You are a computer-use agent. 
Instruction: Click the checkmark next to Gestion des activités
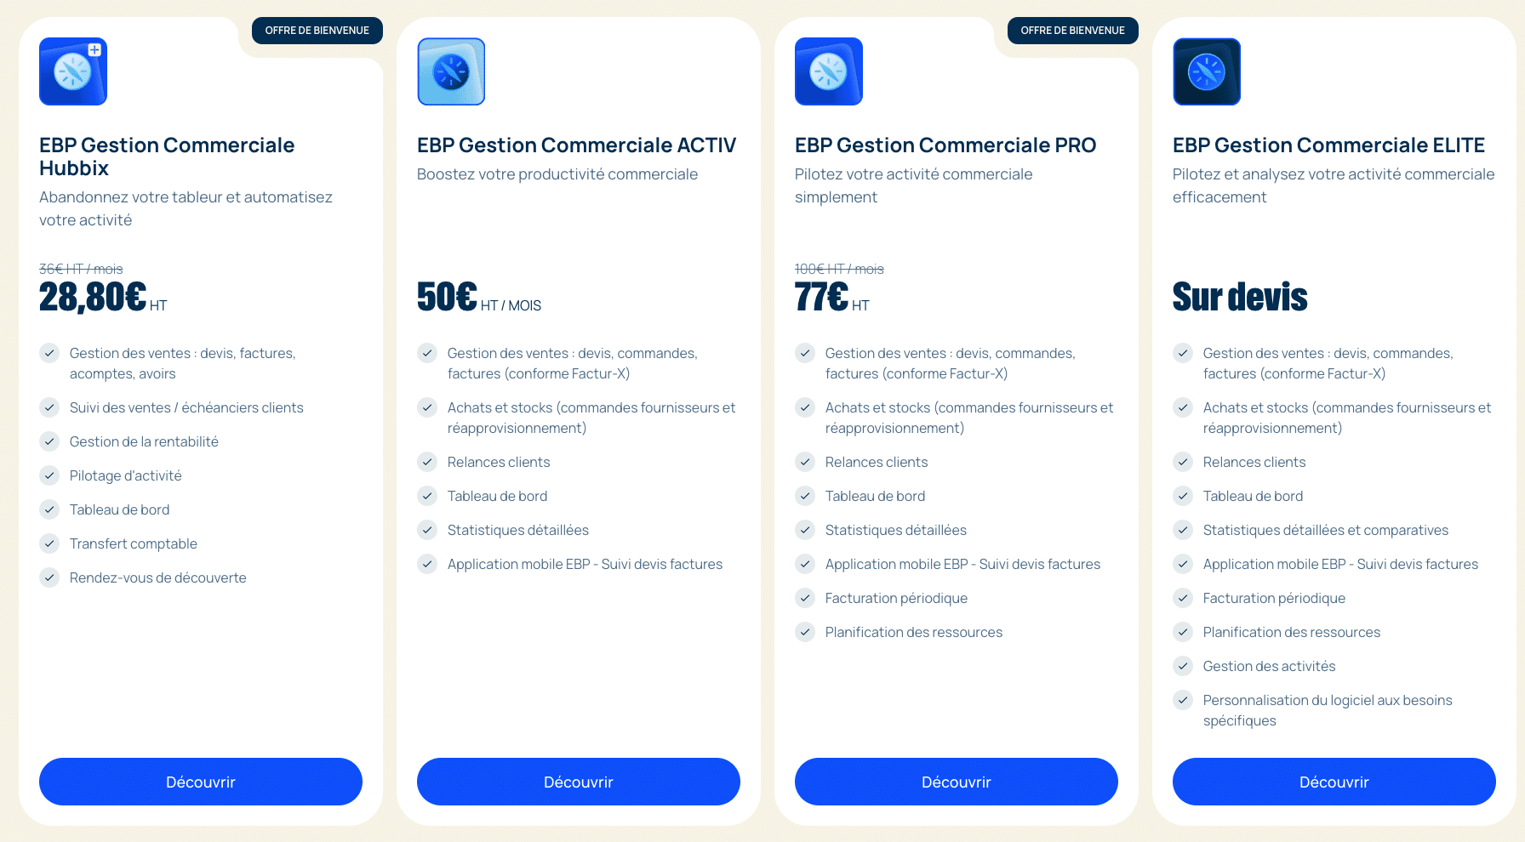(1183, 666)
